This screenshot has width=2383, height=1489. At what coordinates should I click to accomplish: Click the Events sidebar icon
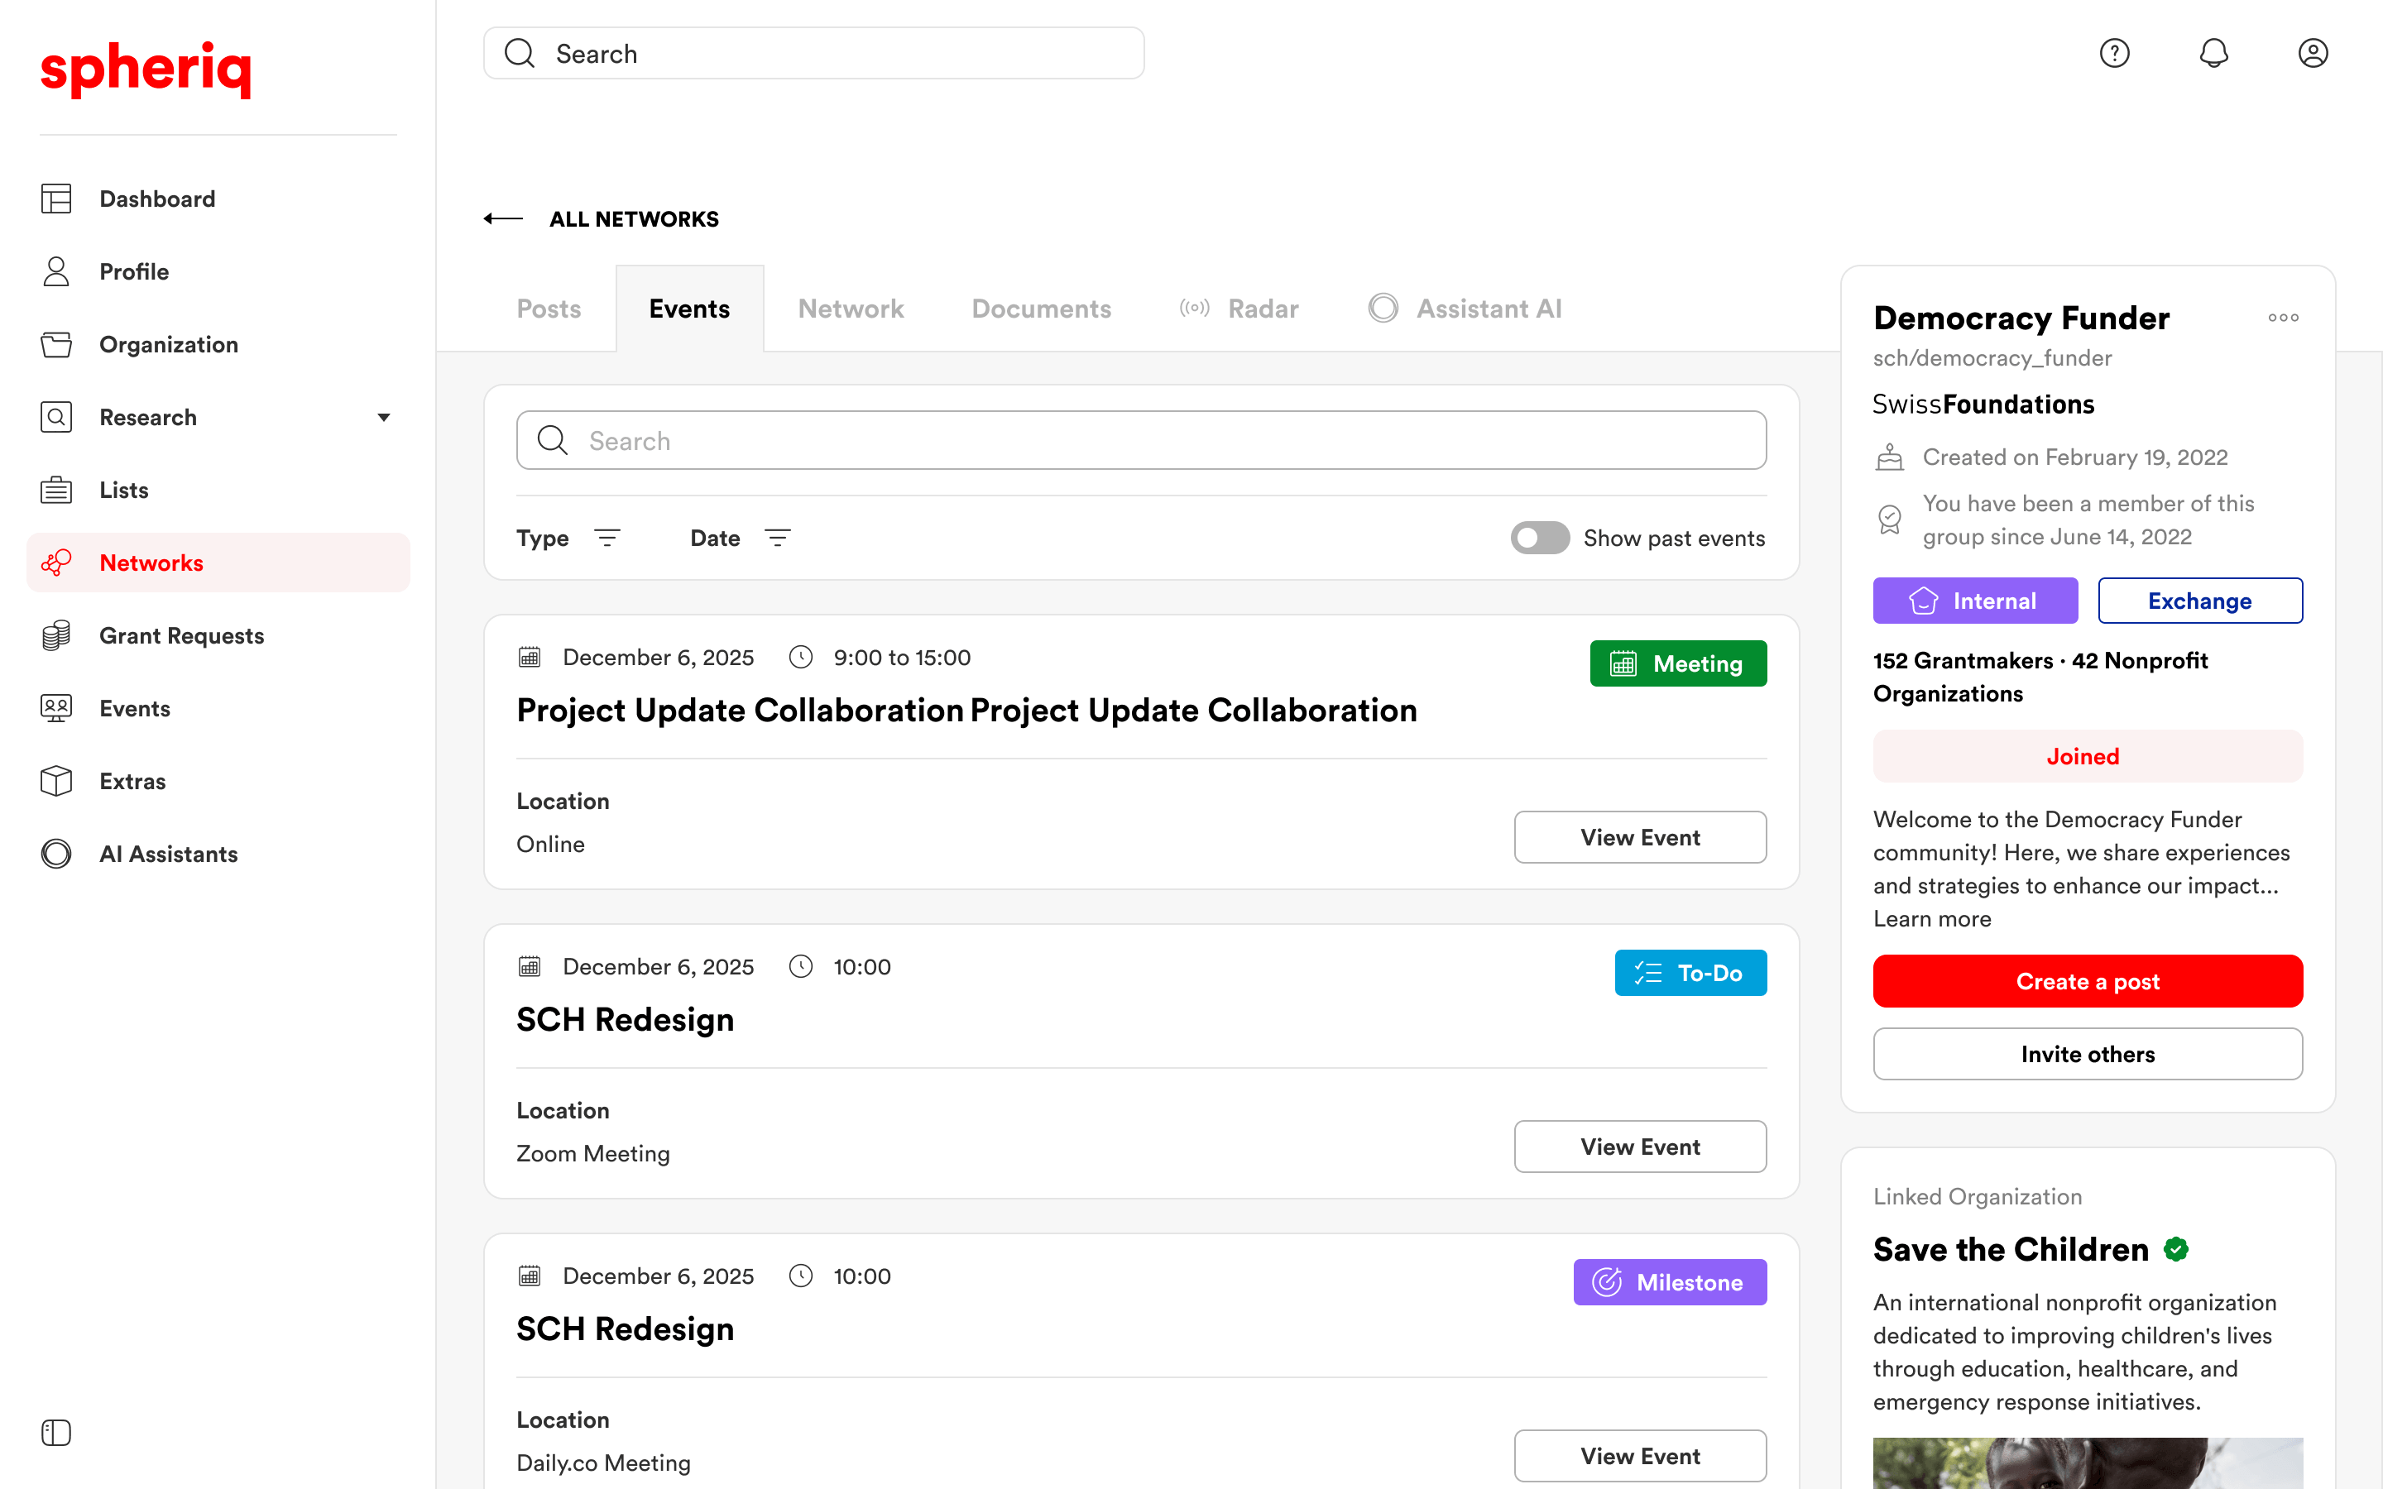point(56,709)
